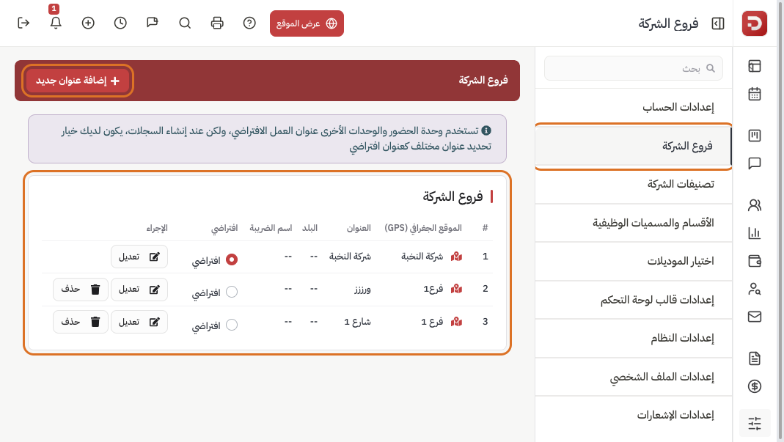Click the flag message icon in top bar
Screen dimensions: 784x442
point(153,23)
